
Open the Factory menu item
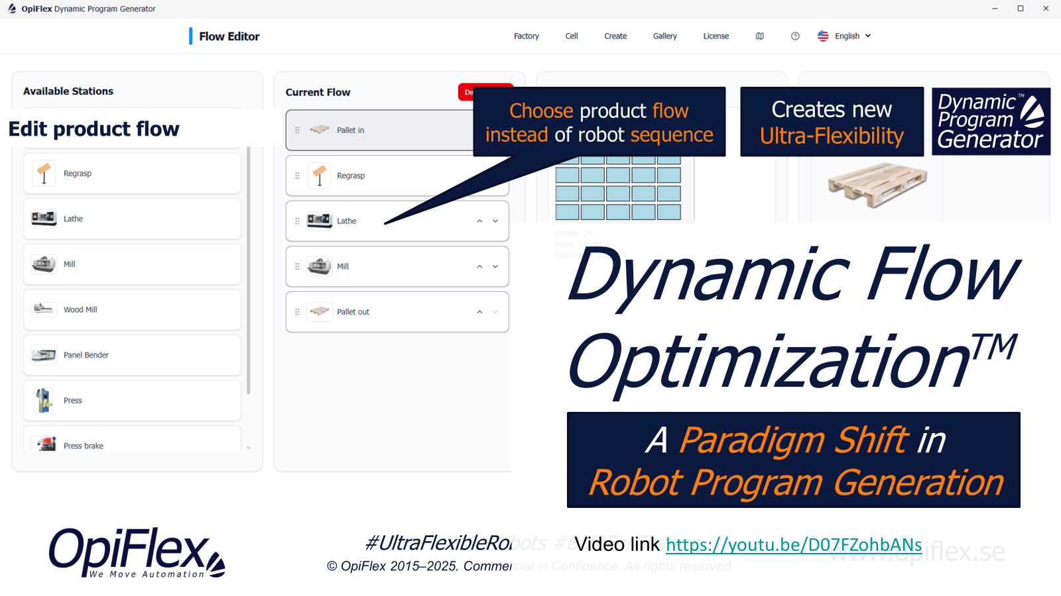tap(526, 36)
